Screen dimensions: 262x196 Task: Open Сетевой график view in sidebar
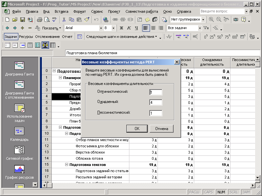[x=19, y=153]
